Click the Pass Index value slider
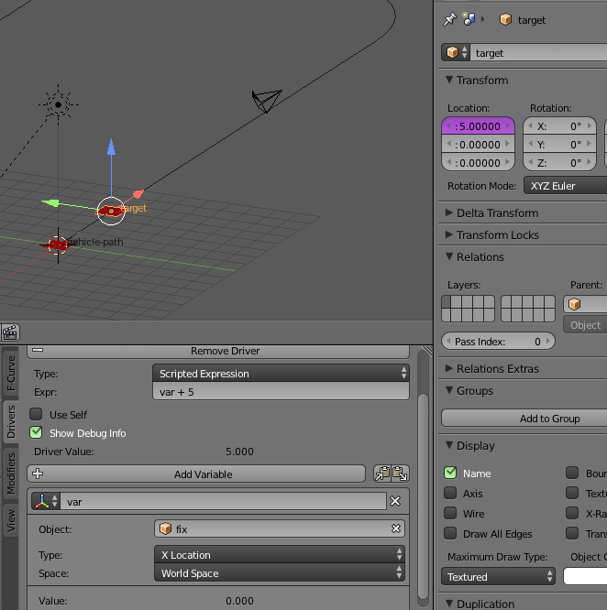 498,342
